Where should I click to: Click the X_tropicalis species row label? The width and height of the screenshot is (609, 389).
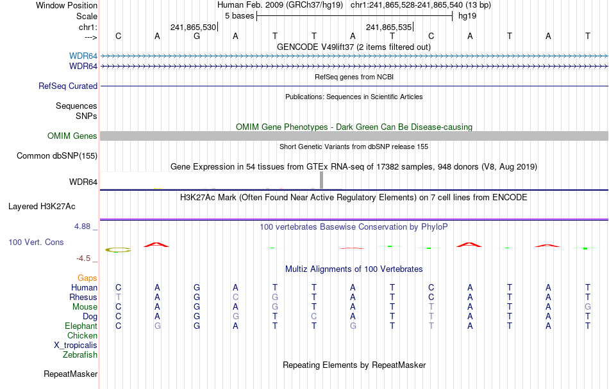pos(76,345)
